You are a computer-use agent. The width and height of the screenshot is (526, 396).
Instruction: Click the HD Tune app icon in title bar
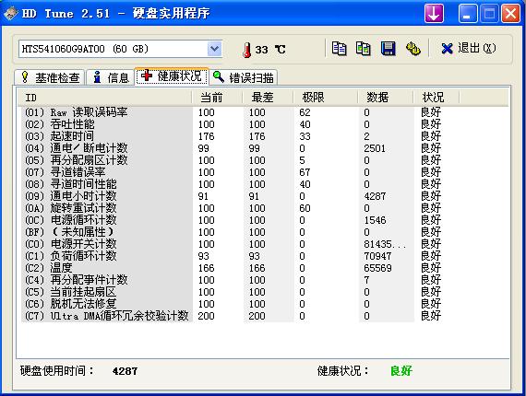pyautogui.click(x=11, y=14)
